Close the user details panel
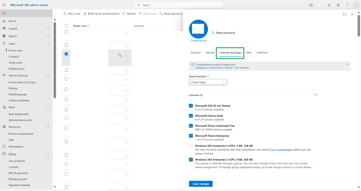 coord(352,14)
